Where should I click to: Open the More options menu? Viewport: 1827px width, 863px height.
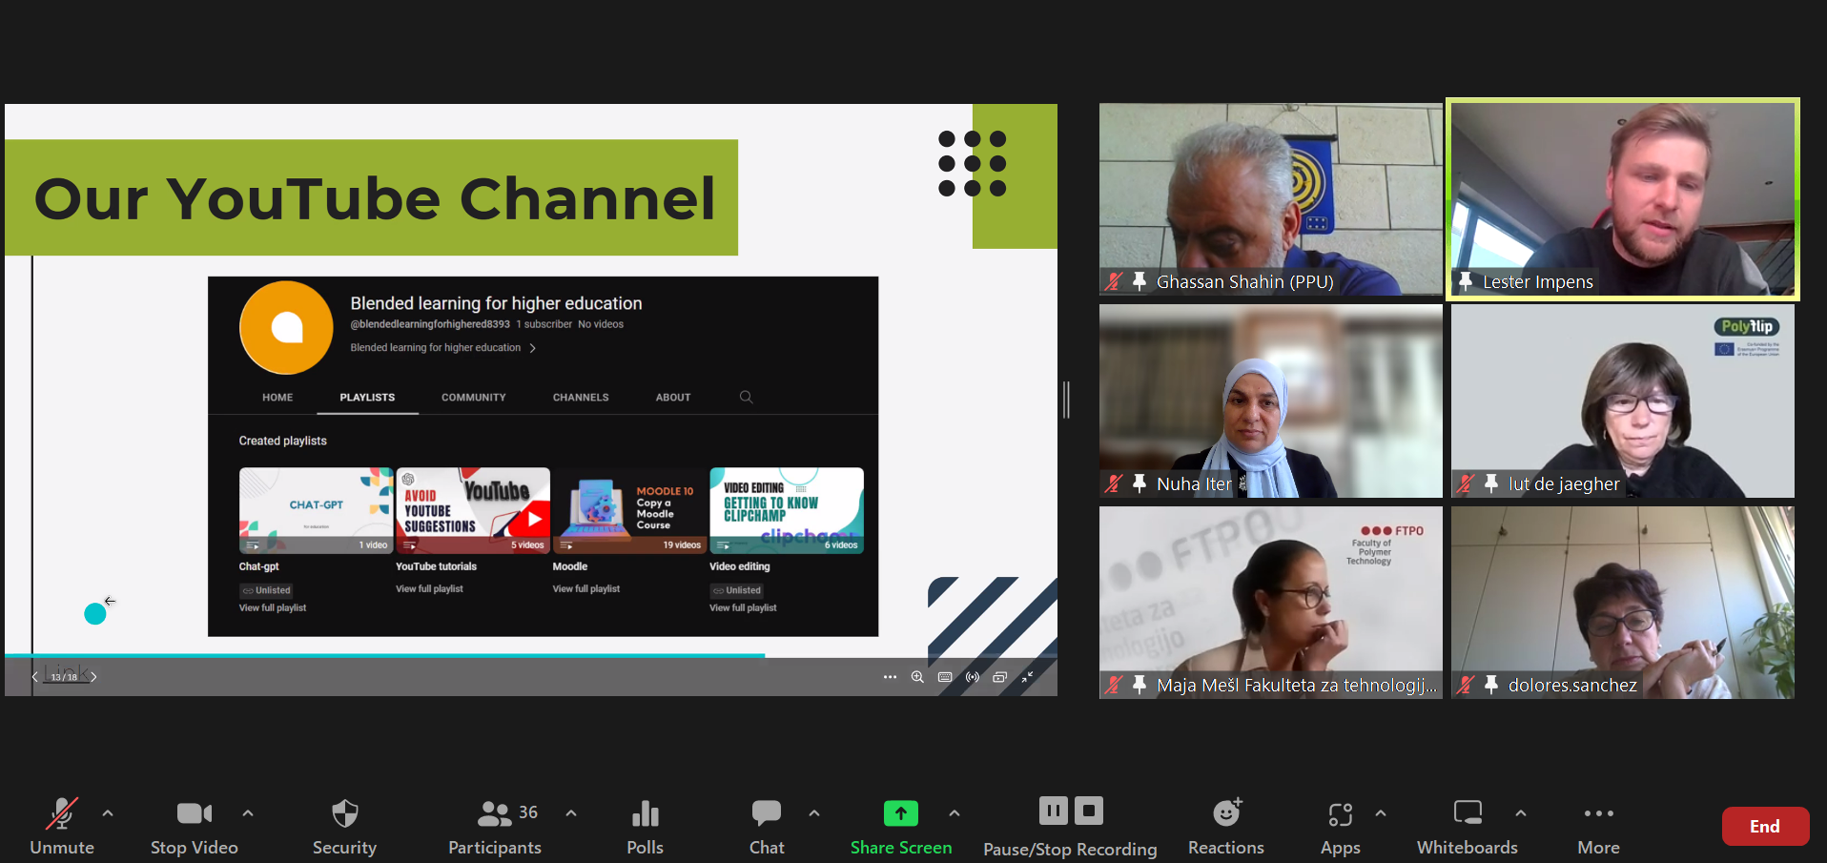[1599, 827]
